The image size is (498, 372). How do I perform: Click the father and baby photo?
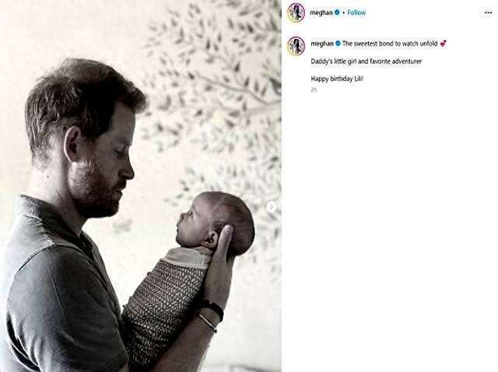tap(141, 186)
